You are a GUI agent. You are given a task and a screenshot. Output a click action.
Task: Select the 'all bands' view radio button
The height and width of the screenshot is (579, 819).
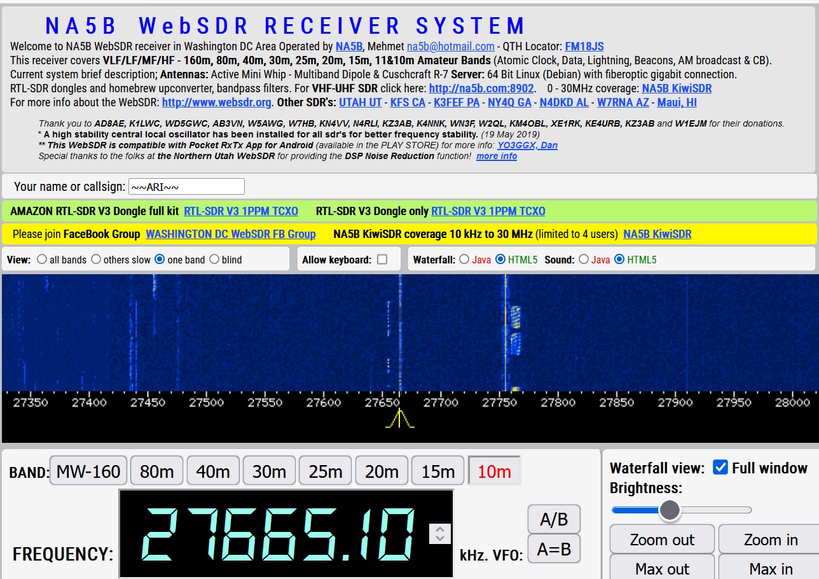42,260
